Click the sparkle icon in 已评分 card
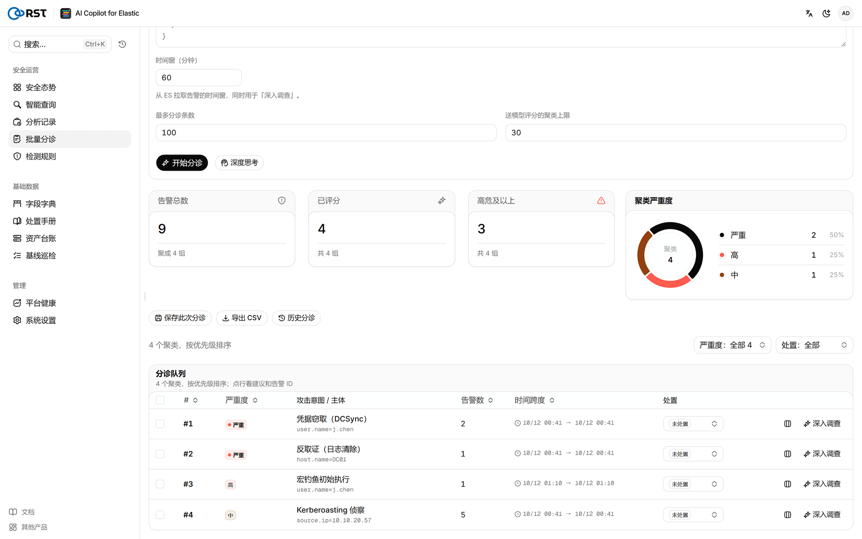Viewport: 862px width, 539px height. click(442, 201)
